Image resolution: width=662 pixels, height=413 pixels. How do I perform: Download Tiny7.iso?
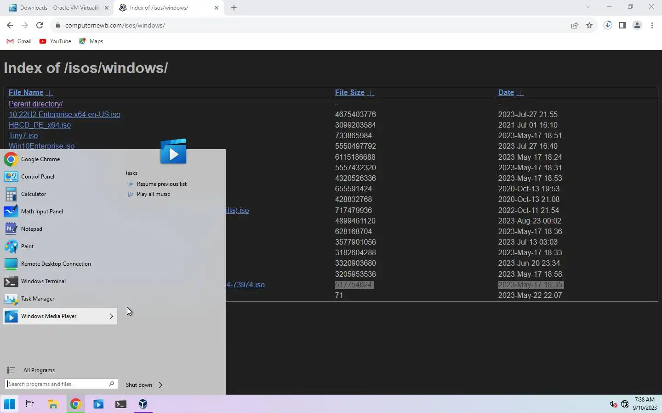coord(23,136)
